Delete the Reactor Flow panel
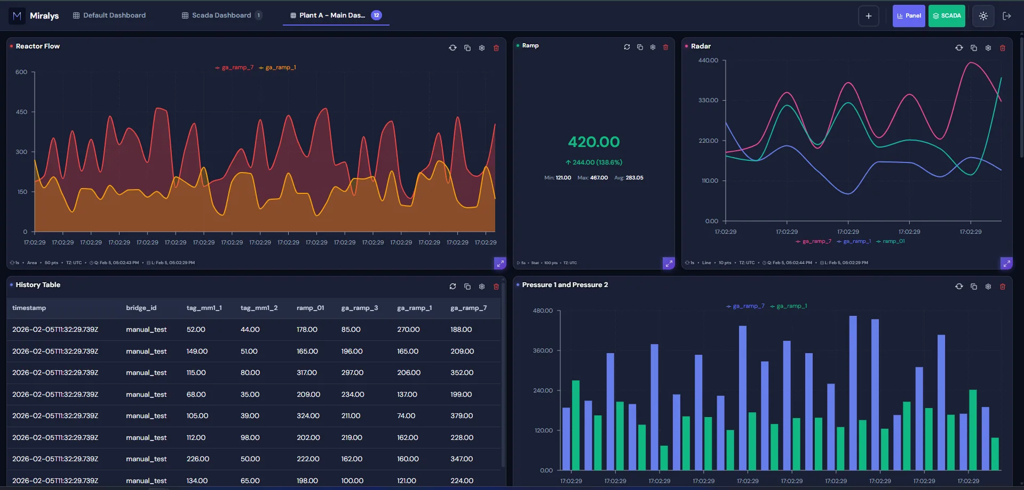1024x490 pixels. tap(496, 48)
